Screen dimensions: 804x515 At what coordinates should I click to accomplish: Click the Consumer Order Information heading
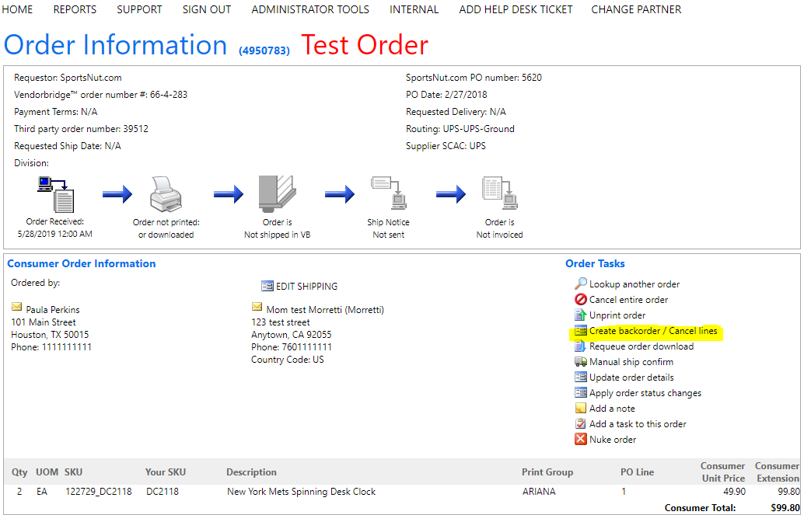coord(82,263)
